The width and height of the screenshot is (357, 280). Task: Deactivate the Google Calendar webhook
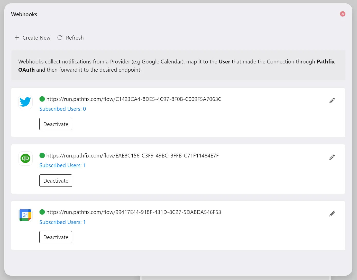(56, 237)
